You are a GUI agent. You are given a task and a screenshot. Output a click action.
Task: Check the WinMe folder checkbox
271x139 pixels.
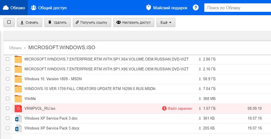coord(8,98)
